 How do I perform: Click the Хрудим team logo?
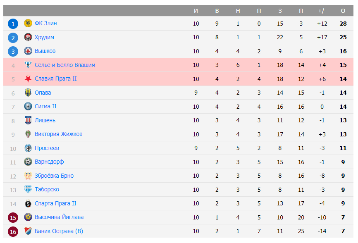(x=28, y=38)
